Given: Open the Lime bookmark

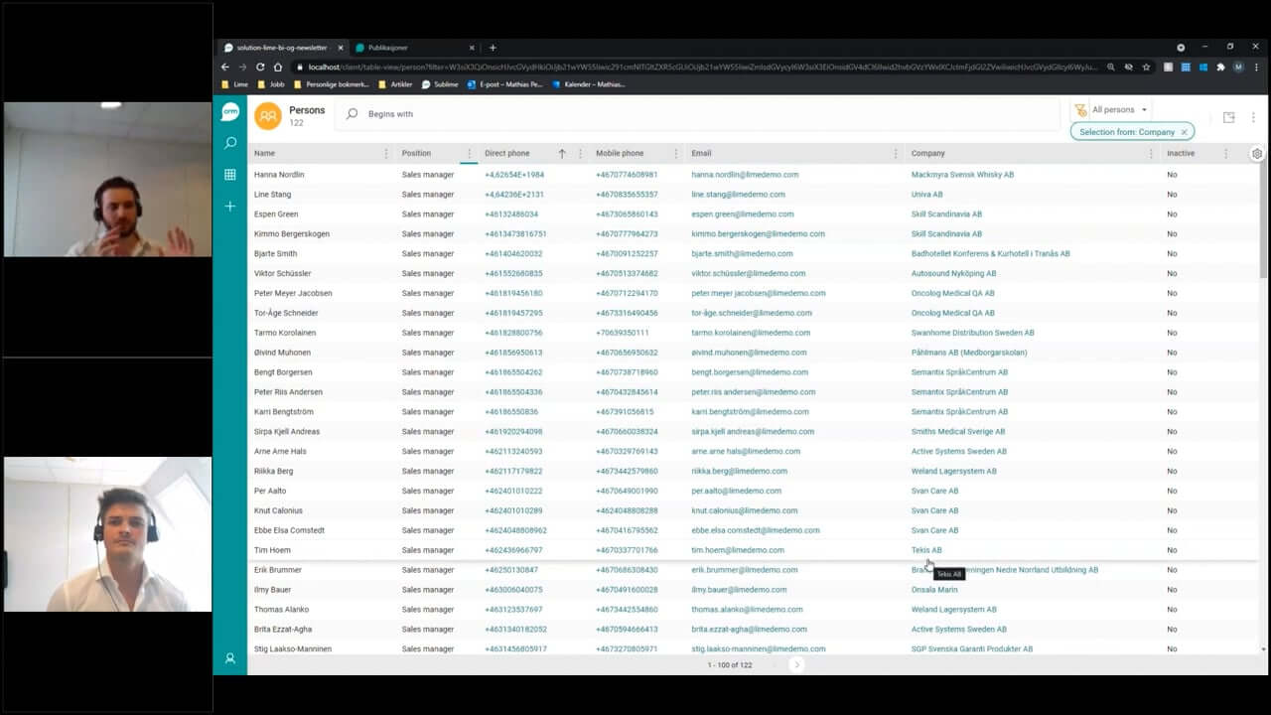Looking at the screenshot, I should 234,84.
